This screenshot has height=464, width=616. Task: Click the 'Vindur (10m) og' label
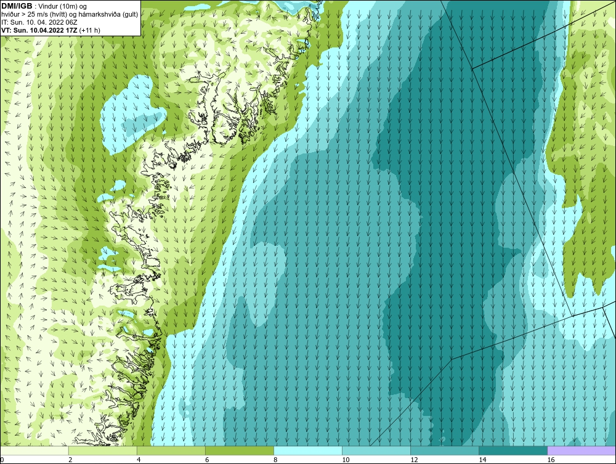click(63, 7)
